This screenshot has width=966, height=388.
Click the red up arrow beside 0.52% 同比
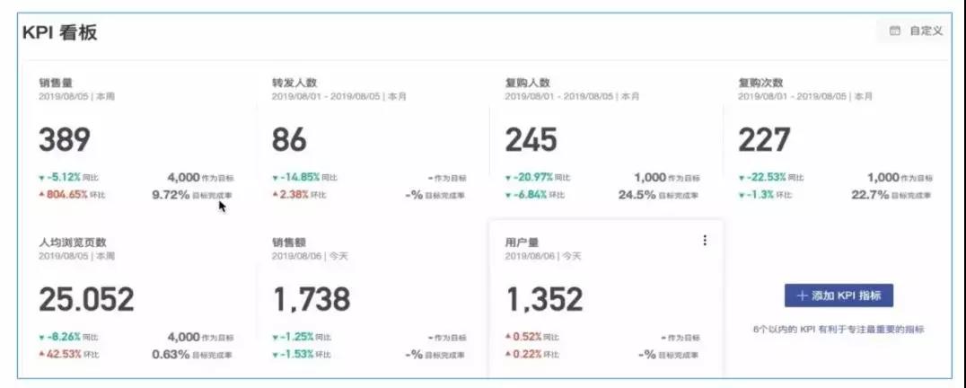[508, 337]
